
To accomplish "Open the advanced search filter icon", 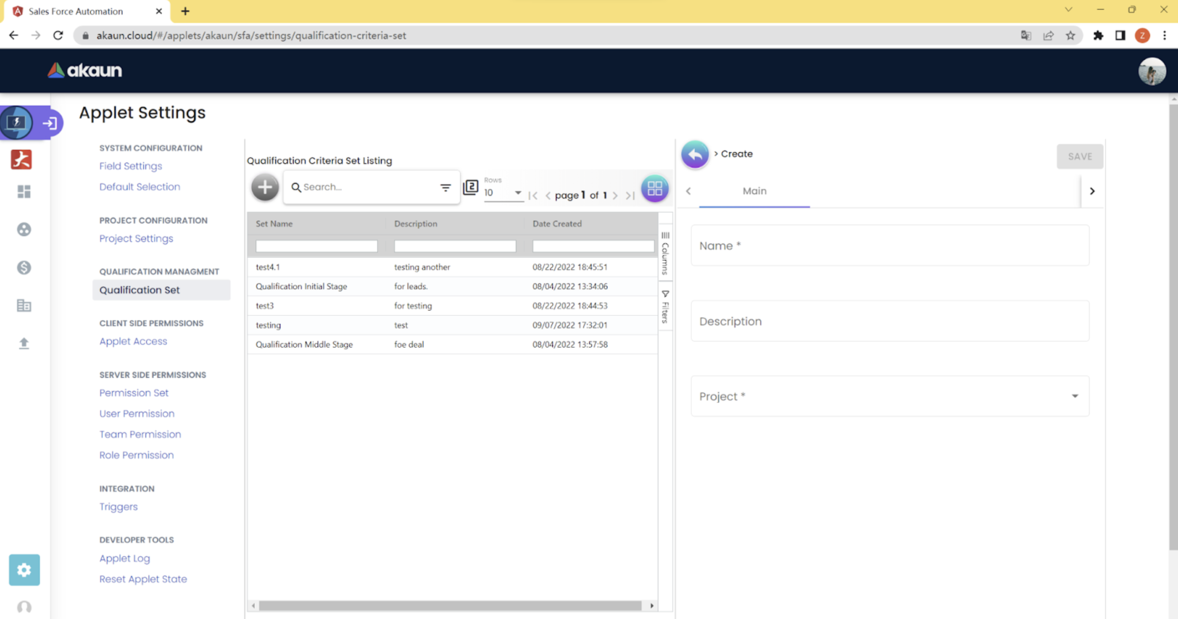I will 445,187.
